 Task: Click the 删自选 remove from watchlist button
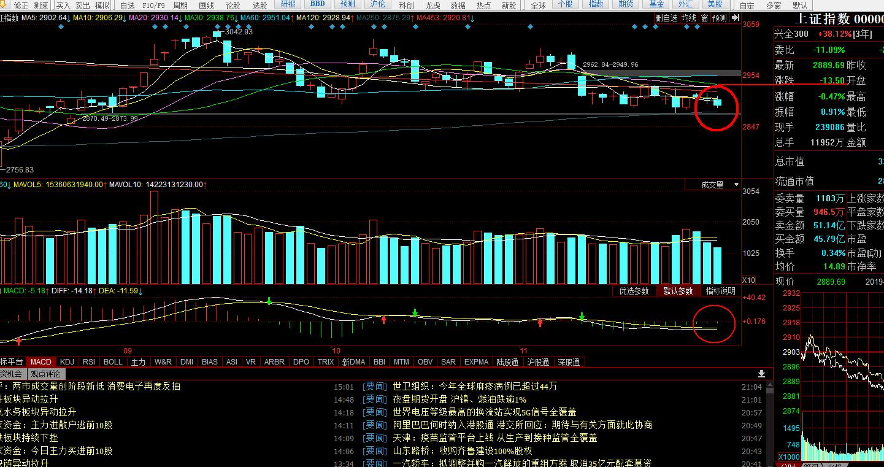coord(666,18)
